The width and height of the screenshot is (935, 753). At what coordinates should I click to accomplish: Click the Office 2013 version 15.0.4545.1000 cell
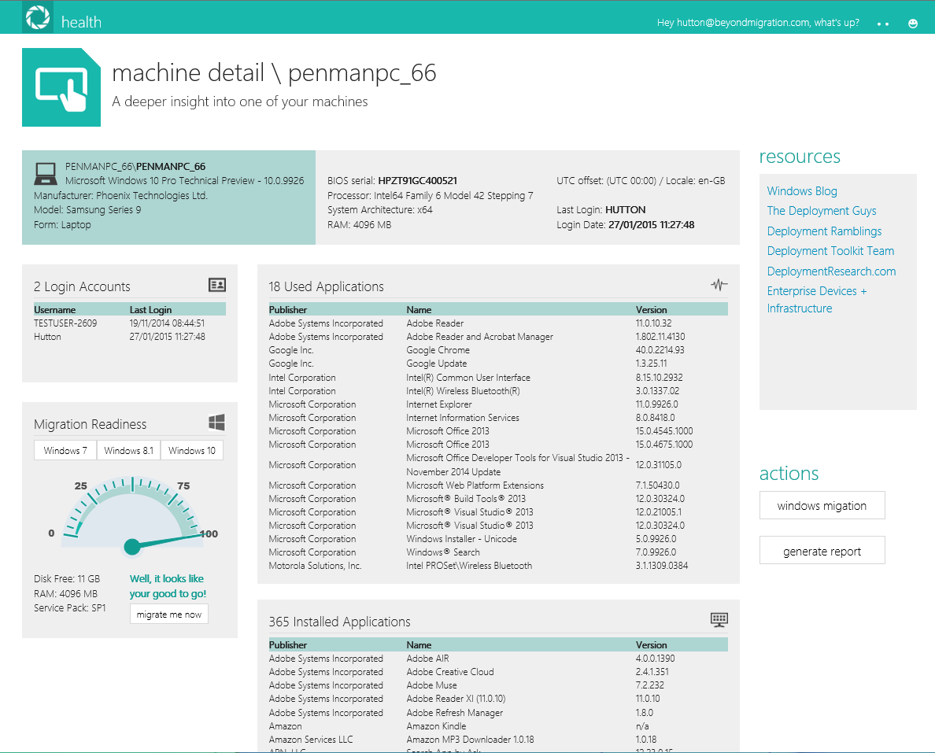coord(664,431)
